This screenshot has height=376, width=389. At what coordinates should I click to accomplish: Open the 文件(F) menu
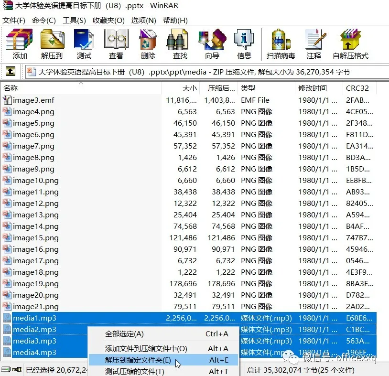click(14, 21)
